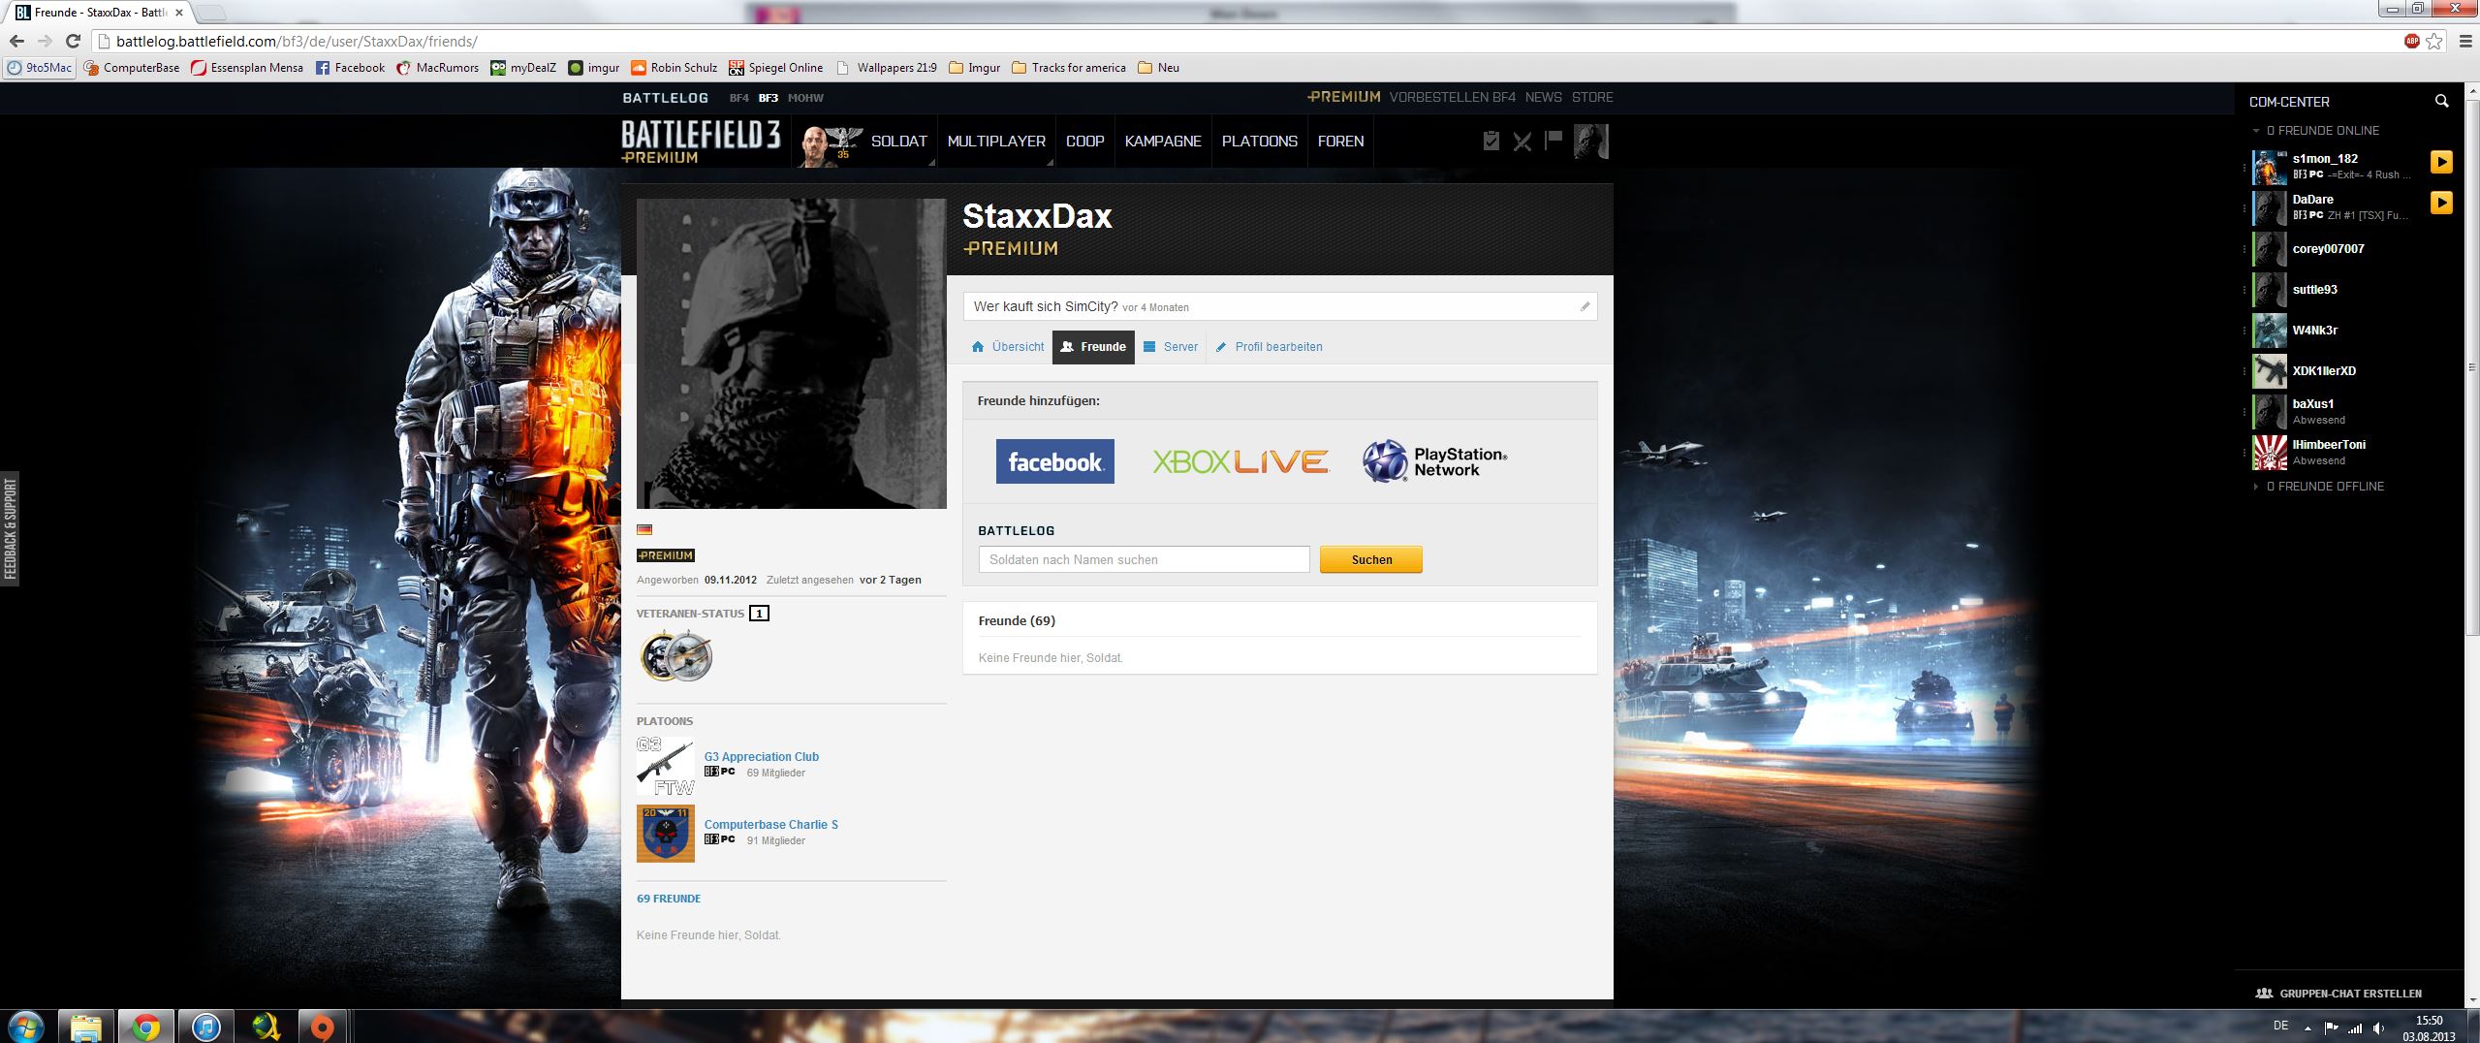Open the crossed knives battle reports icon
2480x1043 pixels.
[1523, 142]
